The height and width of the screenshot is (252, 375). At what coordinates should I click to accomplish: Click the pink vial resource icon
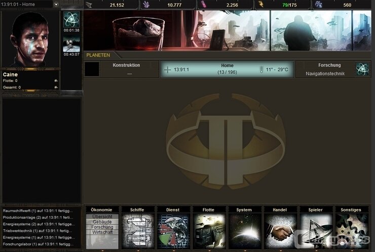point(204,5)
